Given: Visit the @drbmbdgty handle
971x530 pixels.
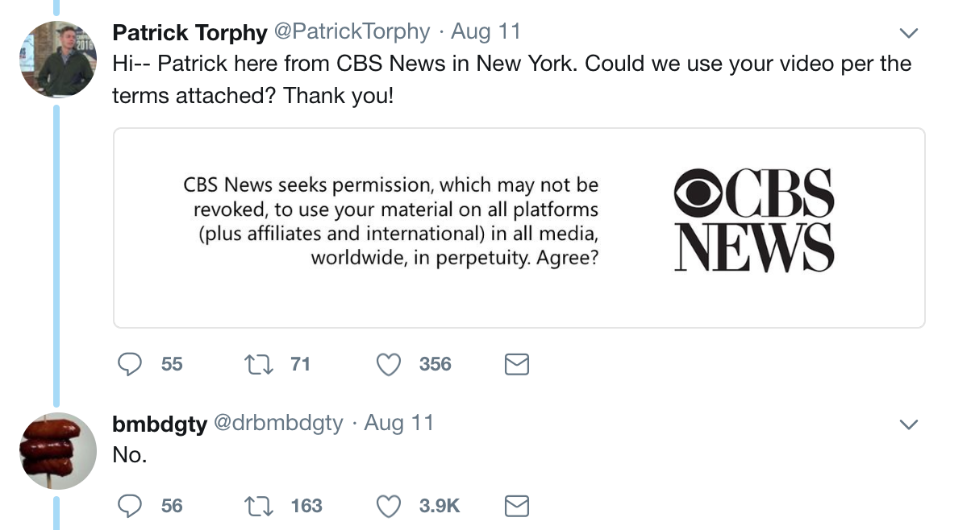Looking at the screenshot, I should (278, 424).
